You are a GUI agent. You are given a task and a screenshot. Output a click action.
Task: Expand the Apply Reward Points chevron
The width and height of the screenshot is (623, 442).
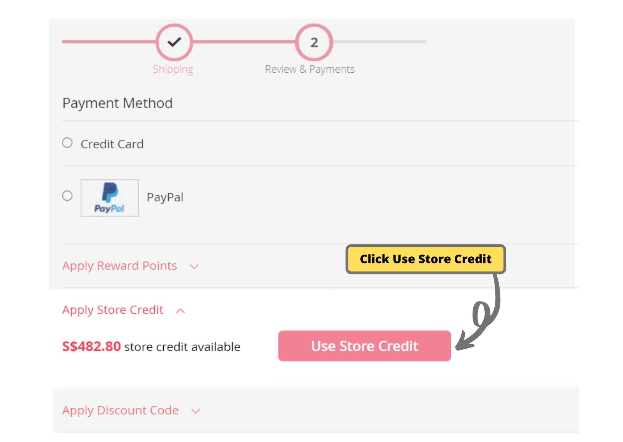tap(194, 267)
